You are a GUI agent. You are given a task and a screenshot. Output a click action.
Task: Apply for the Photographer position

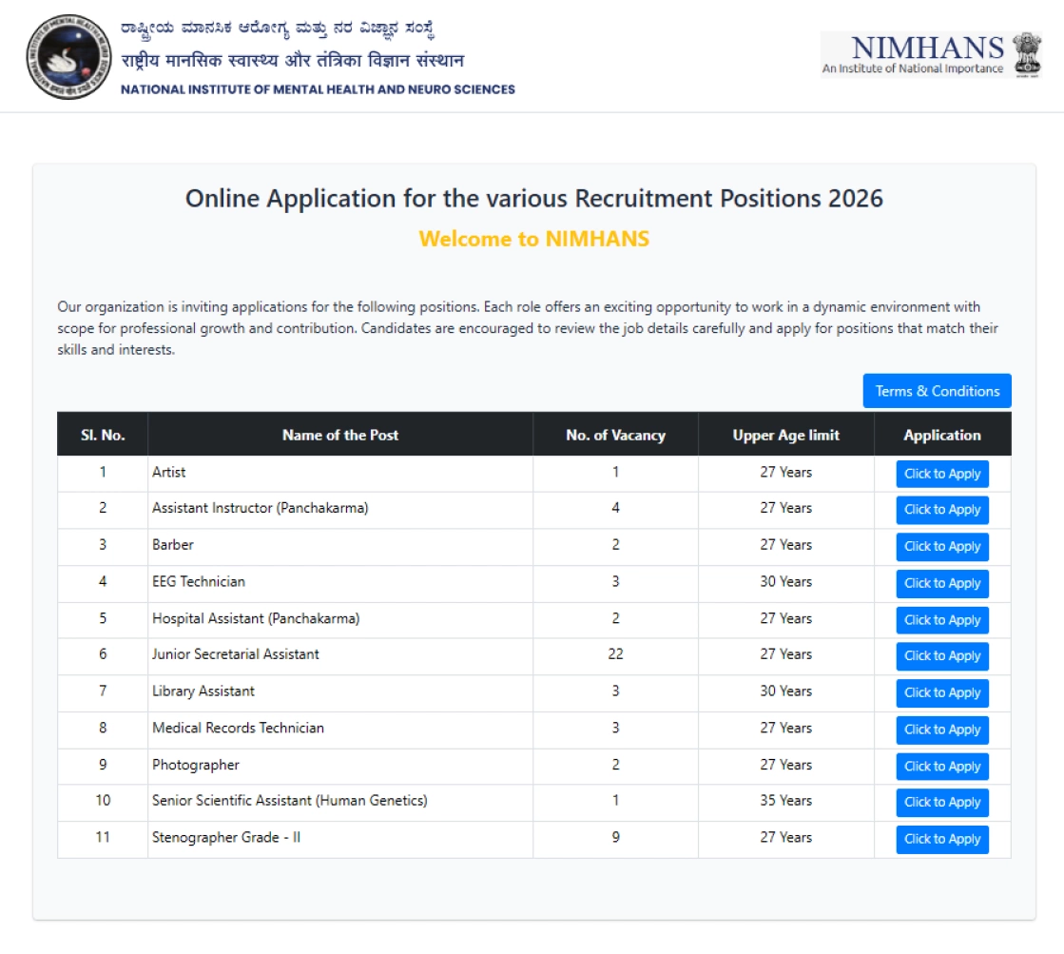click(x=941, y=766)
